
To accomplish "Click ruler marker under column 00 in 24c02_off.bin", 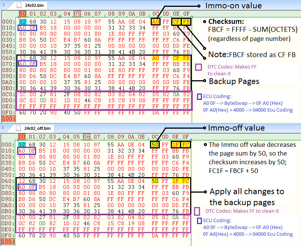I will (x=17, y=139).
